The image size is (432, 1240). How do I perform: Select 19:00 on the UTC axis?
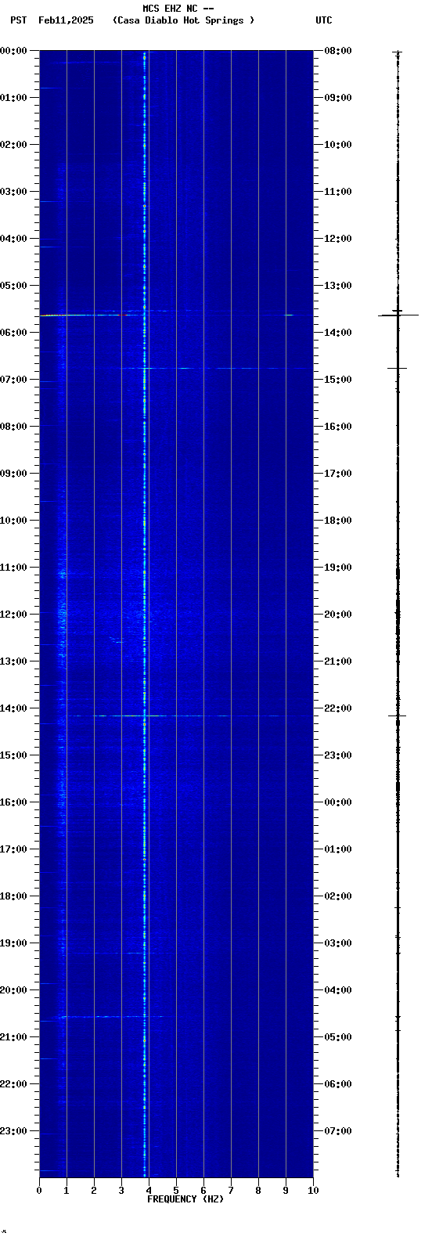coord(337,568)
